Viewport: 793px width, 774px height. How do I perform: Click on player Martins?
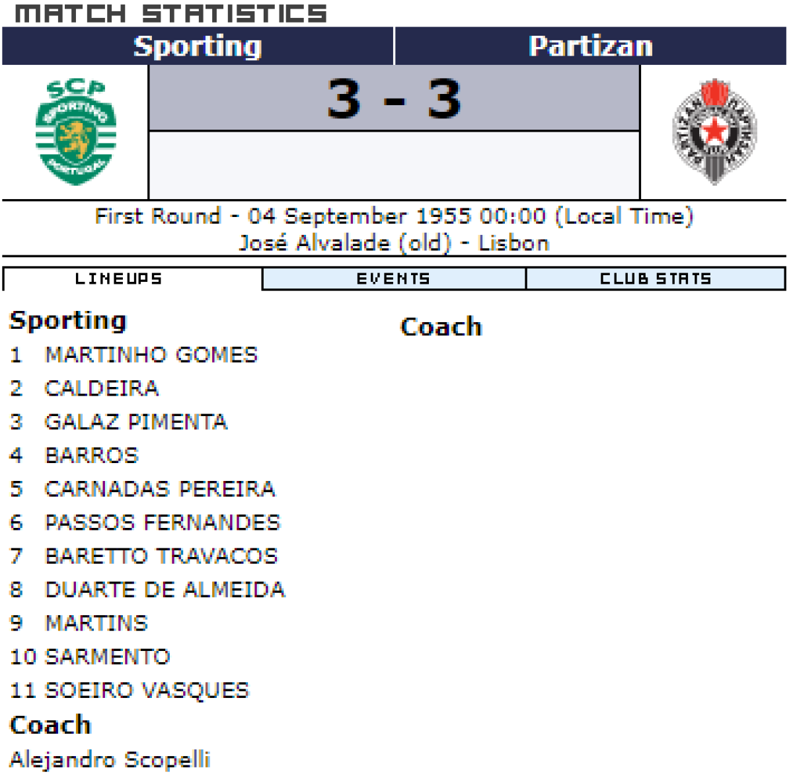coord(96,623)
